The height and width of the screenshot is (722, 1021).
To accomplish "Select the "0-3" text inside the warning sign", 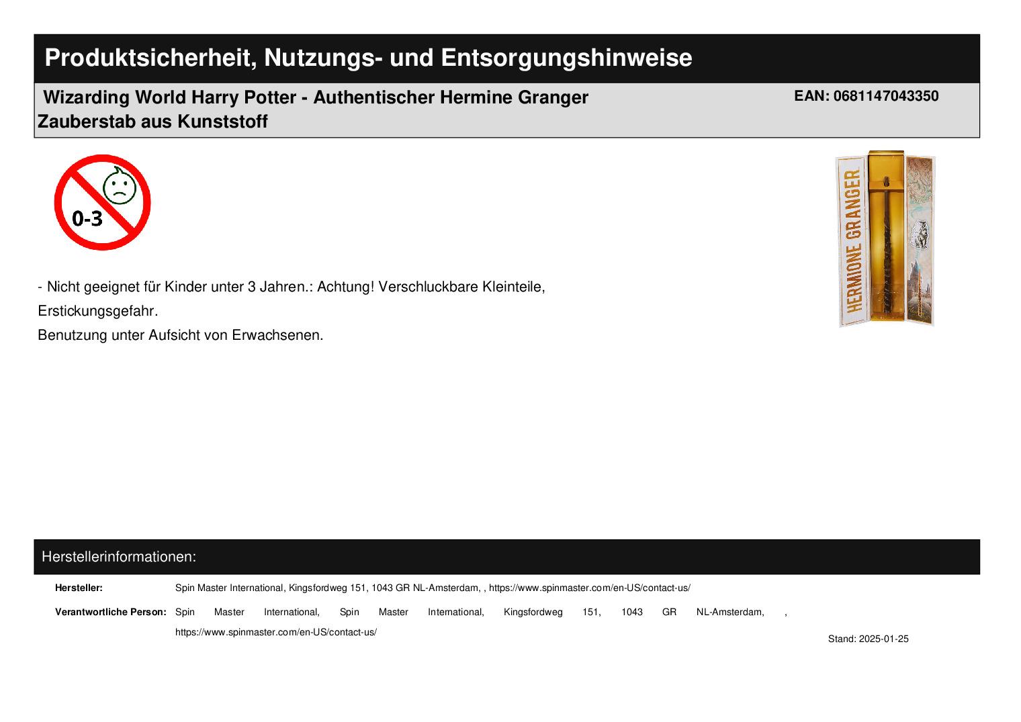I will (87, 218).
